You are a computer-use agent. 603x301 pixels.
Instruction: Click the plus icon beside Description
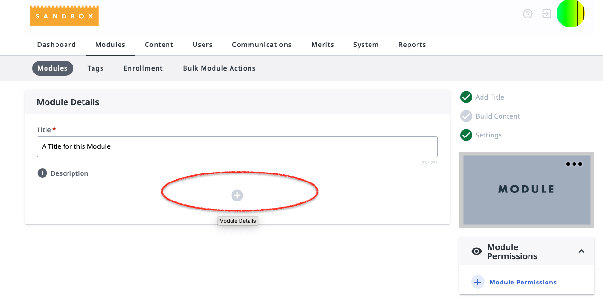tap(42, 173)
